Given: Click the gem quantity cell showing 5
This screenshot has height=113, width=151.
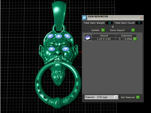Looking at the screenshot, I should (120, 39).
